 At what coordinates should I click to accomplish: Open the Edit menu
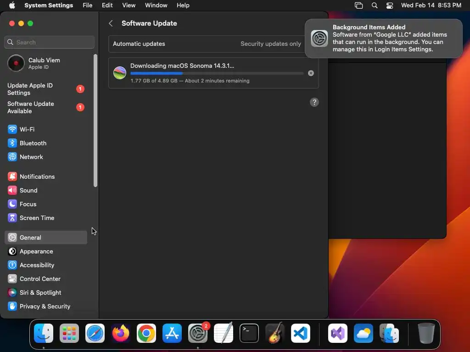(x=107, y=5)
